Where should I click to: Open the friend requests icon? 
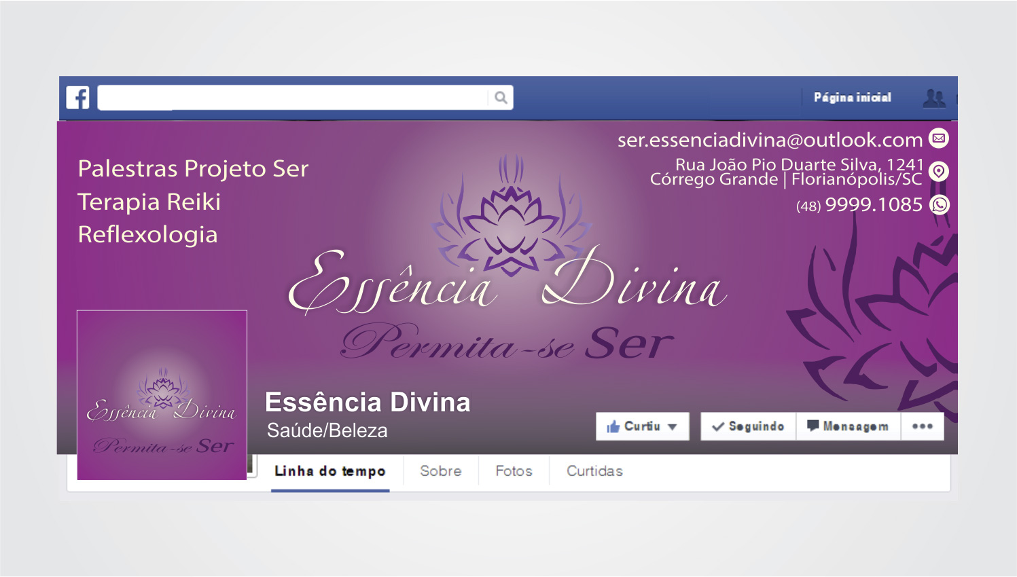click(x=934, y=98)
